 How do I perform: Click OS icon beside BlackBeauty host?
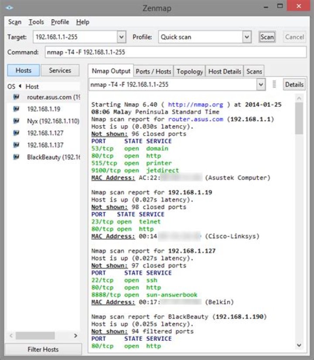[x=16, y=157]
